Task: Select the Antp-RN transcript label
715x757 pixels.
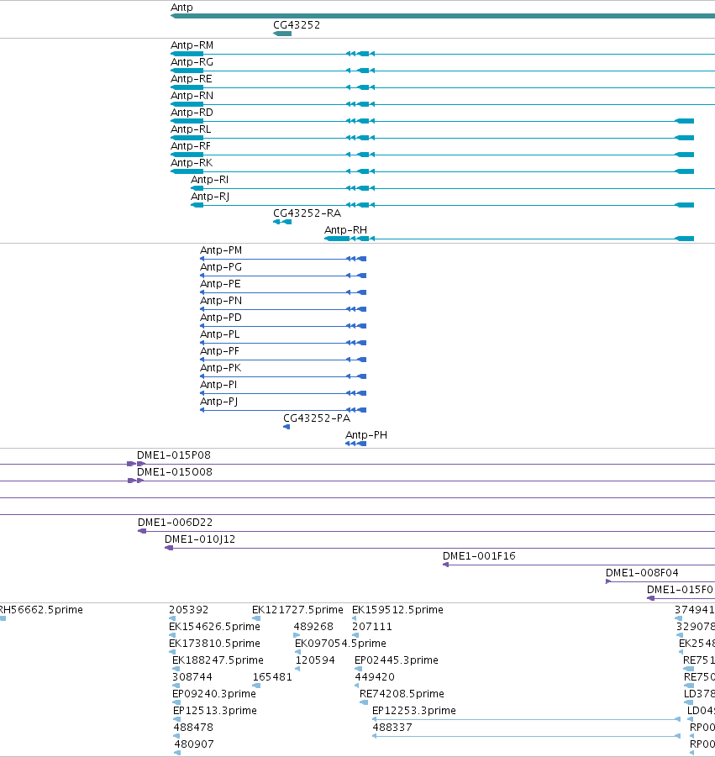Action: click(192, 96)
